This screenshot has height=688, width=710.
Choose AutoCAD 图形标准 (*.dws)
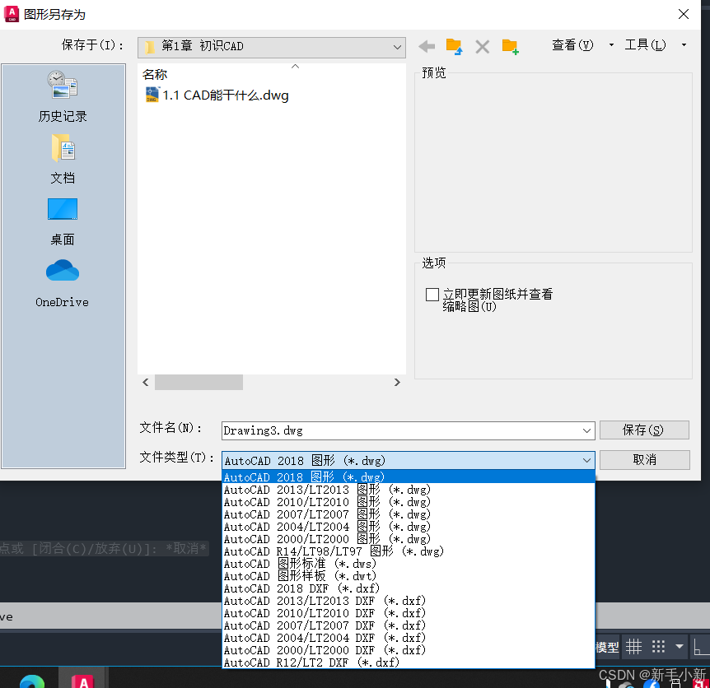(x=408, y=564)
